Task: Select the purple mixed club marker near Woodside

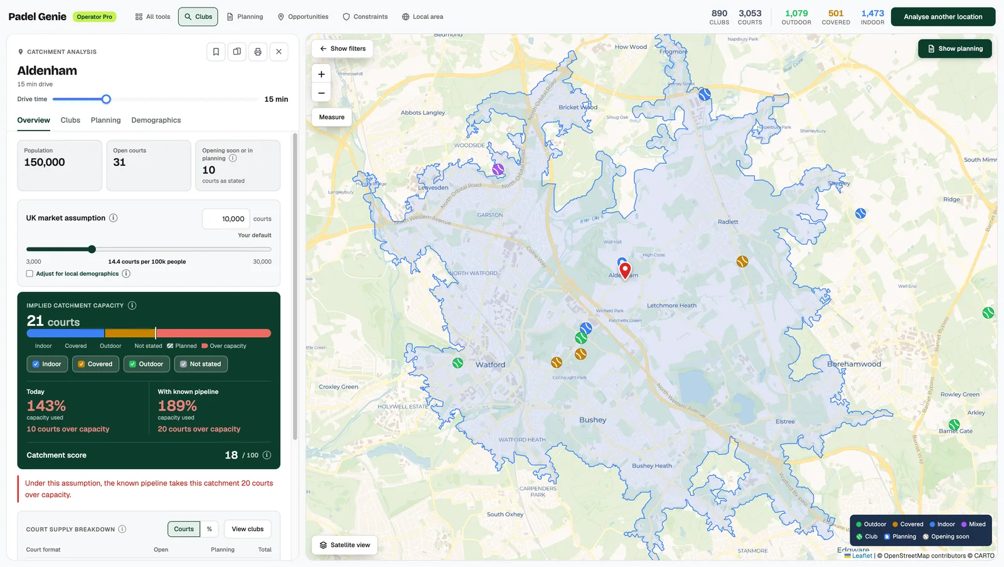Action: pos(498,170)
